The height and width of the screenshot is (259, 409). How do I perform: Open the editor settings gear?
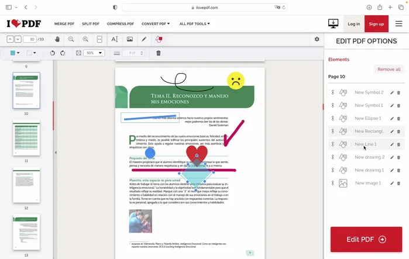pos(317,39)
